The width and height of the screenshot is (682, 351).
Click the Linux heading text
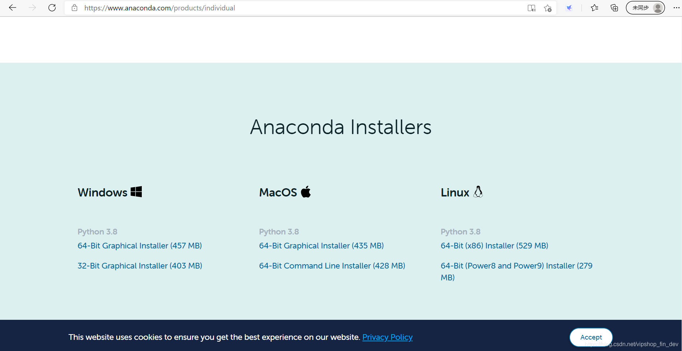(455, 193)
